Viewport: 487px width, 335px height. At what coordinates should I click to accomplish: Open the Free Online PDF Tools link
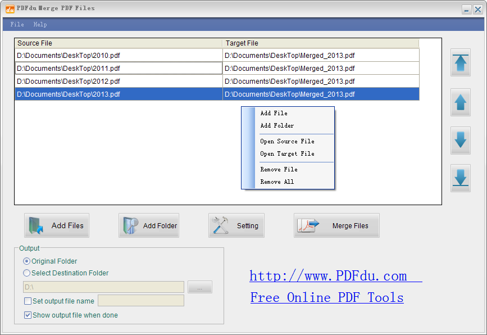tap(327, 297)
